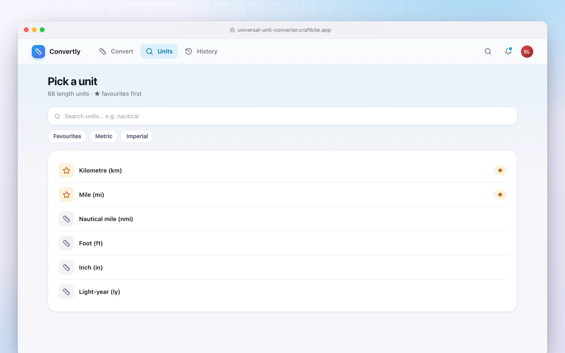Switch to the Units tab
This screenshot has width=565, height=353.
coord(159,52)
